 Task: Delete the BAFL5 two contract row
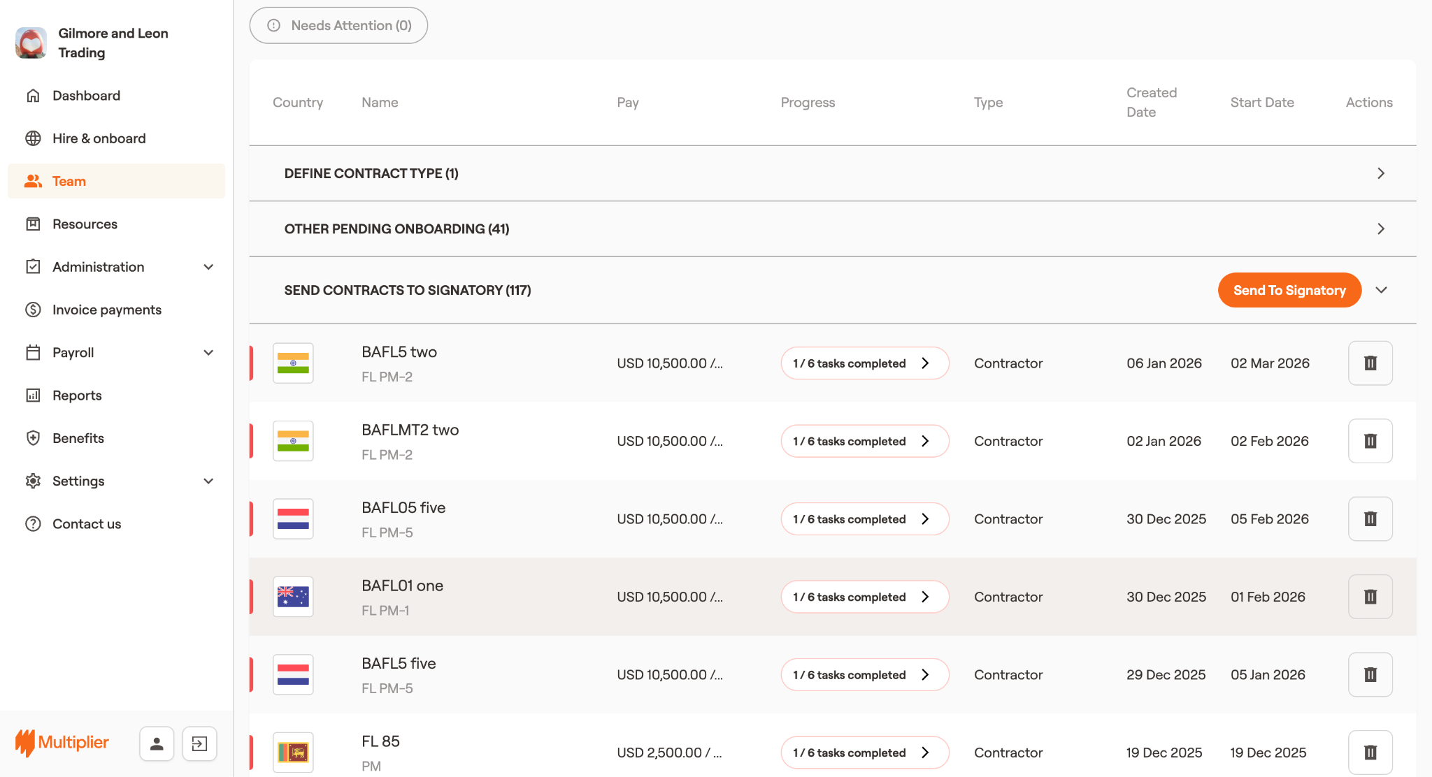[1370, 363]
